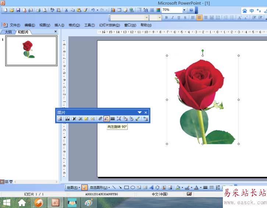This screenshot has height=208, width=267.
Task: Click the Print Preview icon
Action: 44,10
